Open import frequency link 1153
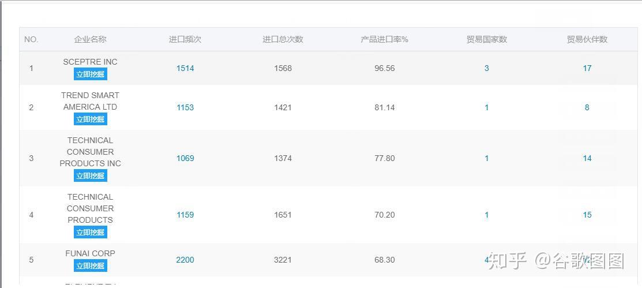The width and height of the screenshot is (642, 288). pos(185,107)
